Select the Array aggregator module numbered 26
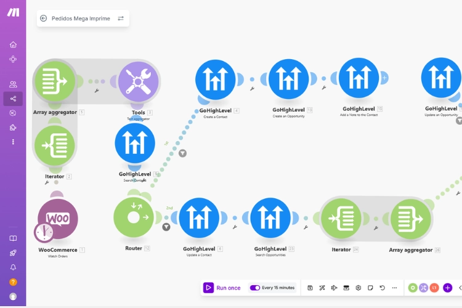462x308 pixels. click(x=411, y=219)
